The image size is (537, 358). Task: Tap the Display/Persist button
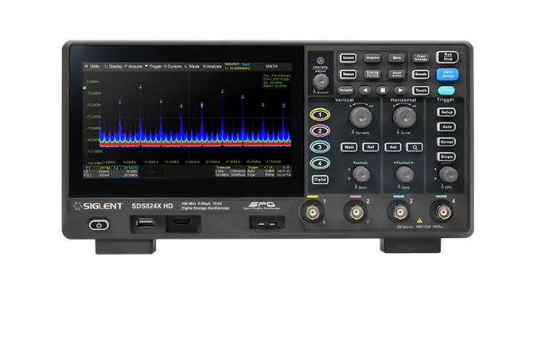point(372,74)
